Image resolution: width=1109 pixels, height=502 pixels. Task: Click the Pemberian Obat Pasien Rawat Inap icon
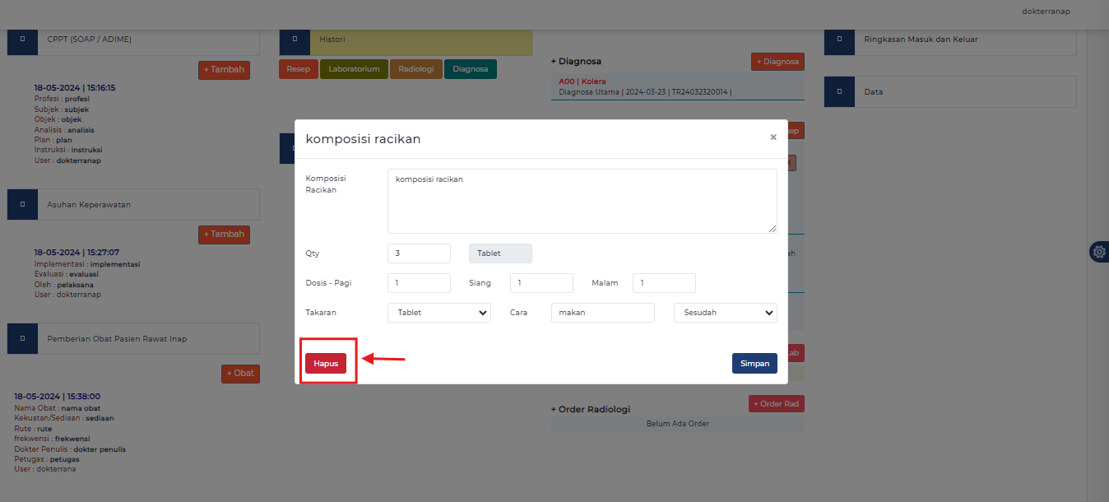coord(22,338)
